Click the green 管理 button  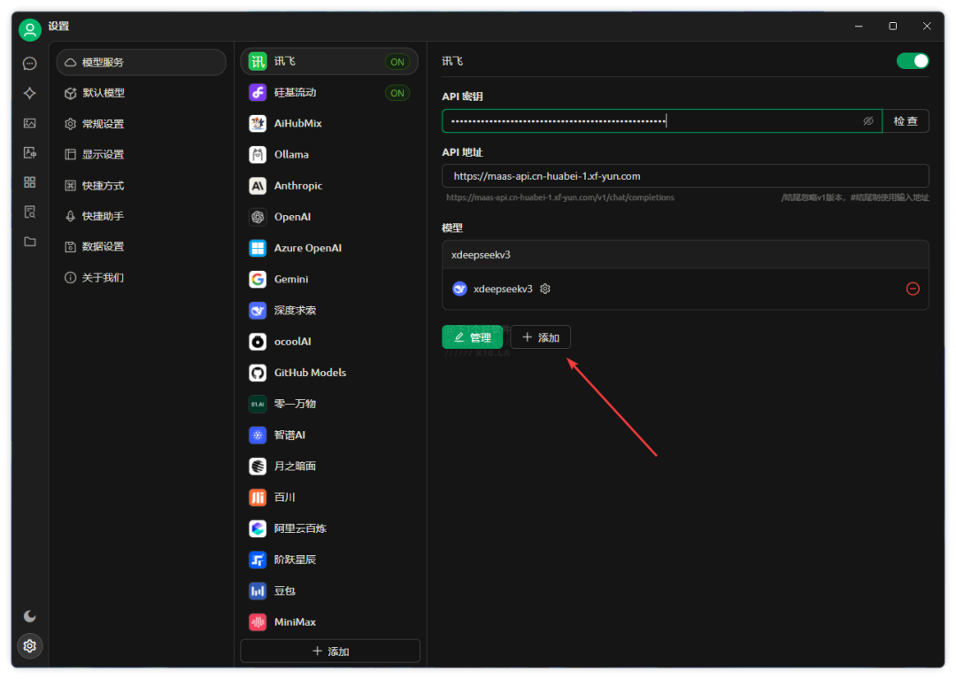pyautogui.click(x=473, y=337)
